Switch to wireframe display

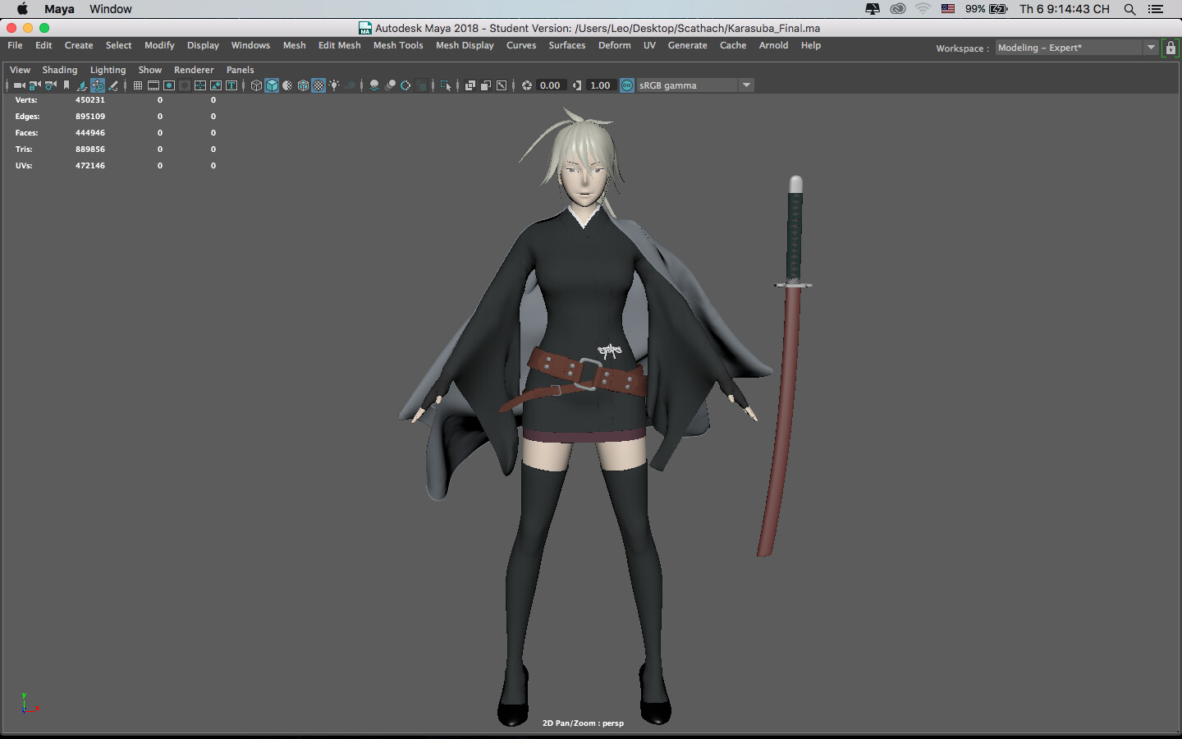click(256, 85)
